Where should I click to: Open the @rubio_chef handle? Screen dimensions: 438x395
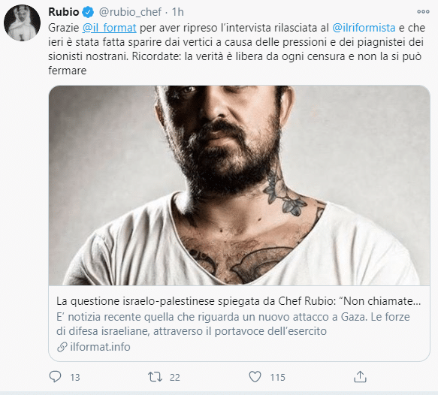pyautogui.click(x=130, y=12)
